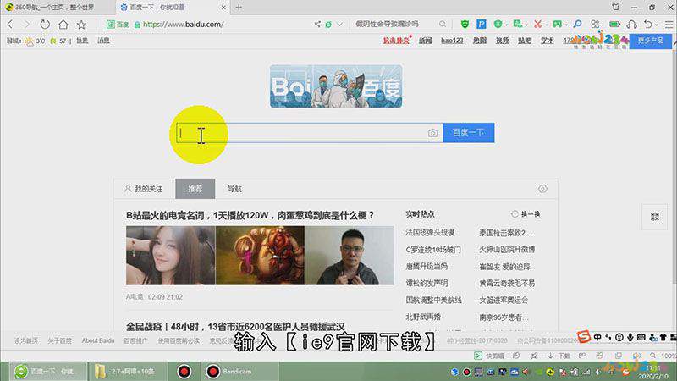Open a new tab with the plus button
Screen dimensions: 677x381
239,8
